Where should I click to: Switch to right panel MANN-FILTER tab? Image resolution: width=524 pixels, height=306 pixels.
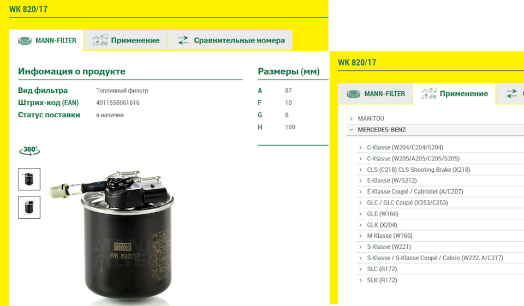pyautogui.click(x=376, y=93)
